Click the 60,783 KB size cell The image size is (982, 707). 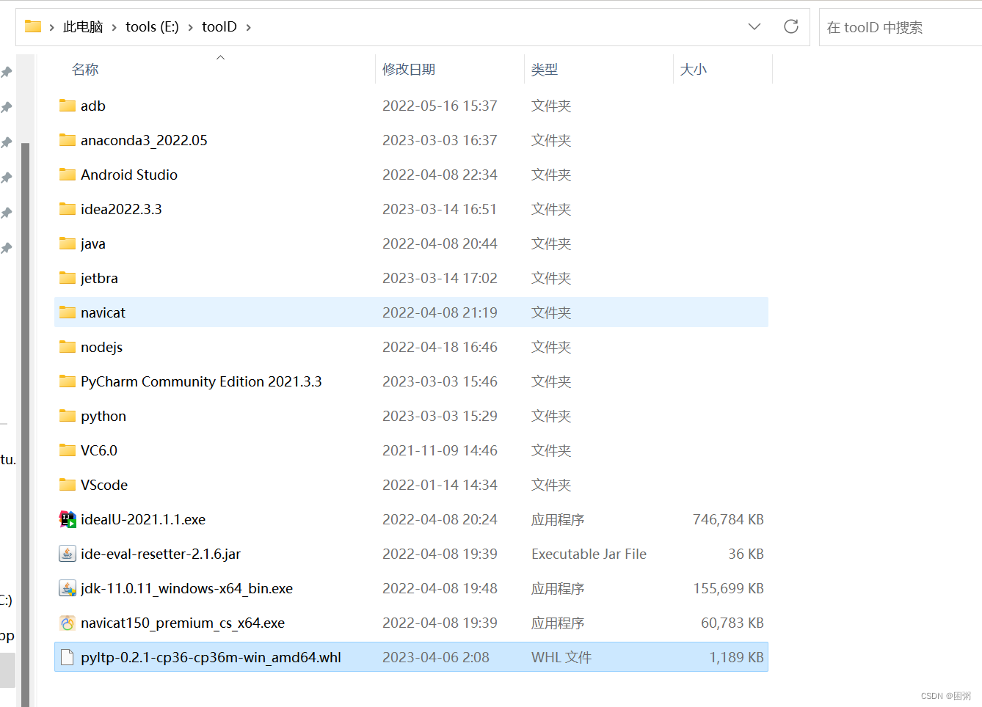(x=732, y=623)
